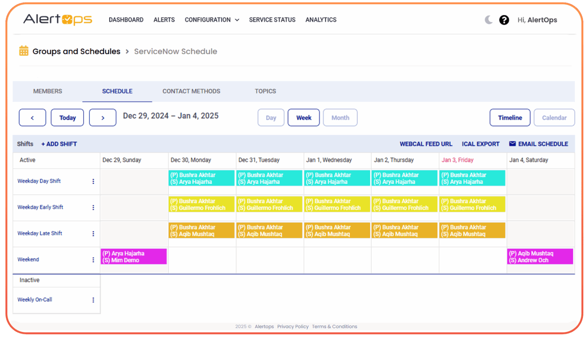Click the Today button
The height and width of the screenshot is (337, 588).
pos(67,118)
